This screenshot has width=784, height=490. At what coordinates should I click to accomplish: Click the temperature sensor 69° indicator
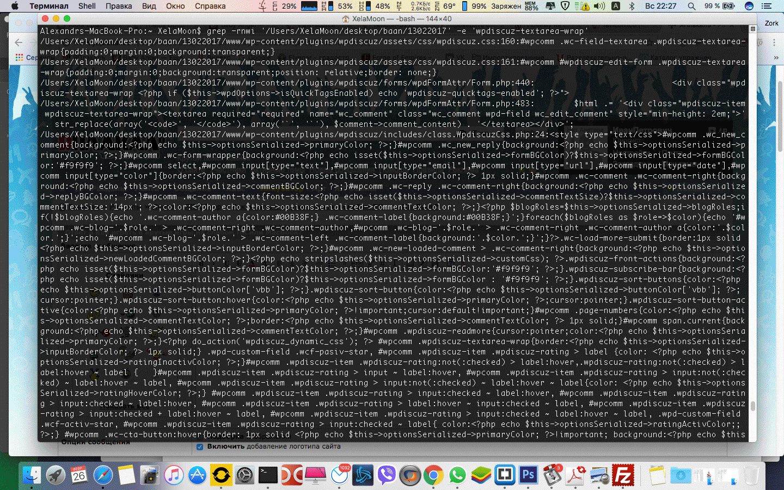[x=445, y=6]
